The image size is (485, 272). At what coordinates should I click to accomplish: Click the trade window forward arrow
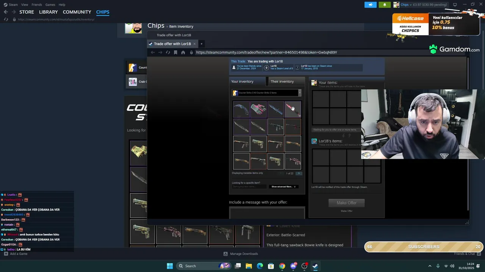(x=160, y=53)
